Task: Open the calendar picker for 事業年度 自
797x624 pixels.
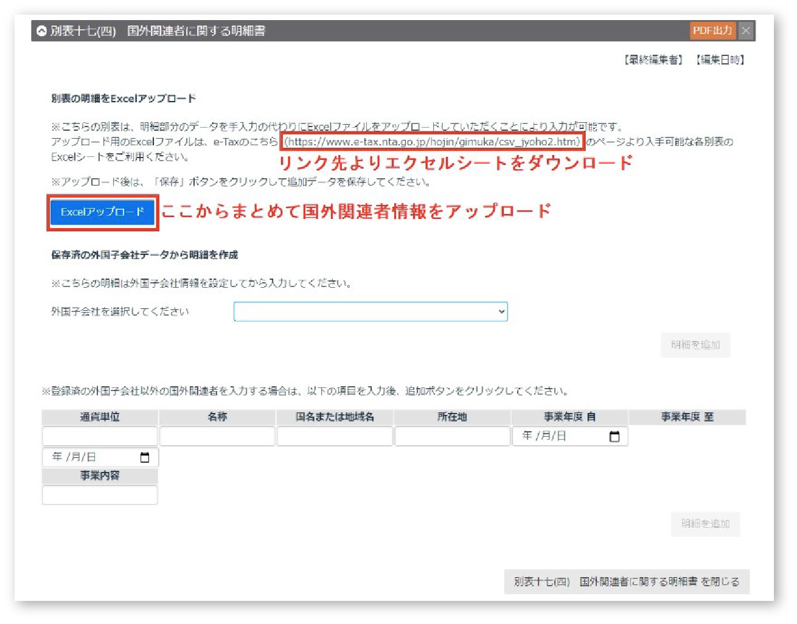Action: click(614, 435)
